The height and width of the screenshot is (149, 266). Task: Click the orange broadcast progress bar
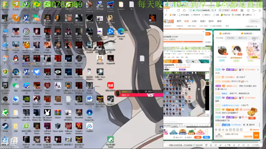point(183,42)
